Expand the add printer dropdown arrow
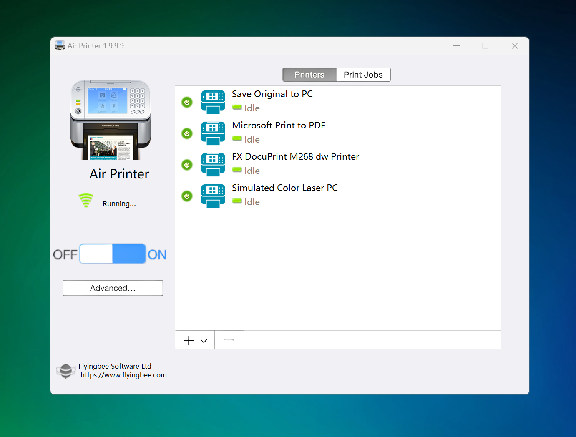This screenshot has height=437, width=576. click(204, 341)
